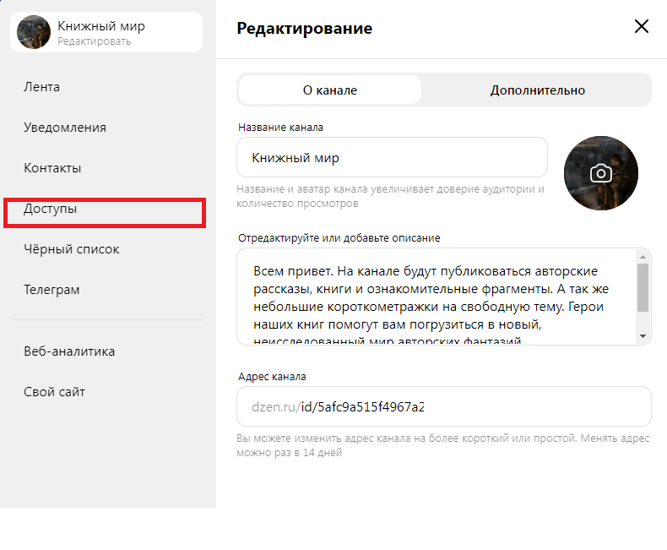Switch to the Дополнительно tab

click(537, 90)
